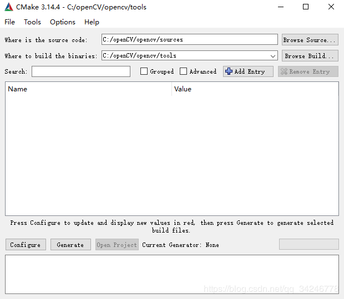Click Browse Build button
This screenshot has height=299, width=344.
click(310, 56)
